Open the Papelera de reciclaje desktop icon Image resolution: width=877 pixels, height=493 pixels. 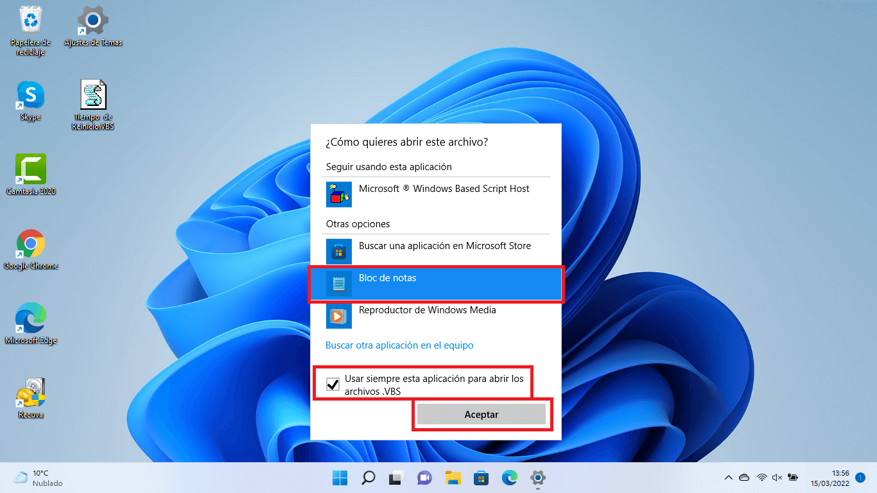point(30,31)
